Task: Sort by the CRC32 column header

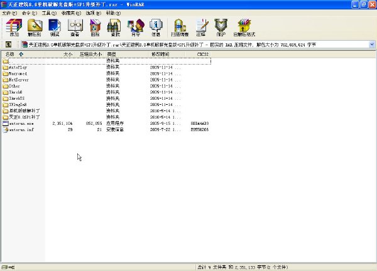Action: [198, 54]
